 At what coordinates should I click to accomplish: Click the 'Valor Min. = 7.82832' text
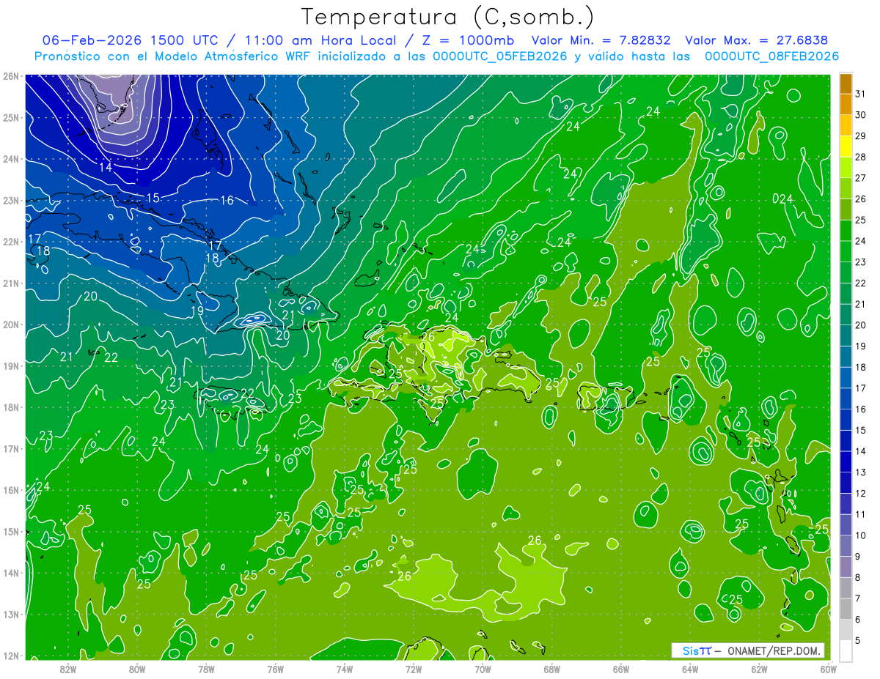(x=603, y=40)
